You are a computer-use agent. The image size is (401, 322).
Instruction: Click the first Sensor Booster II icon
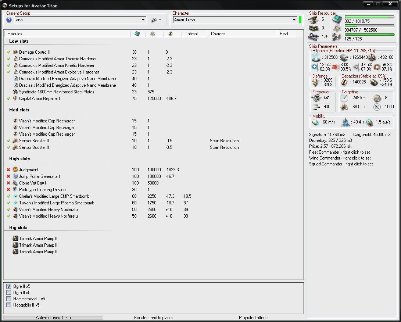tap(15, 141)
